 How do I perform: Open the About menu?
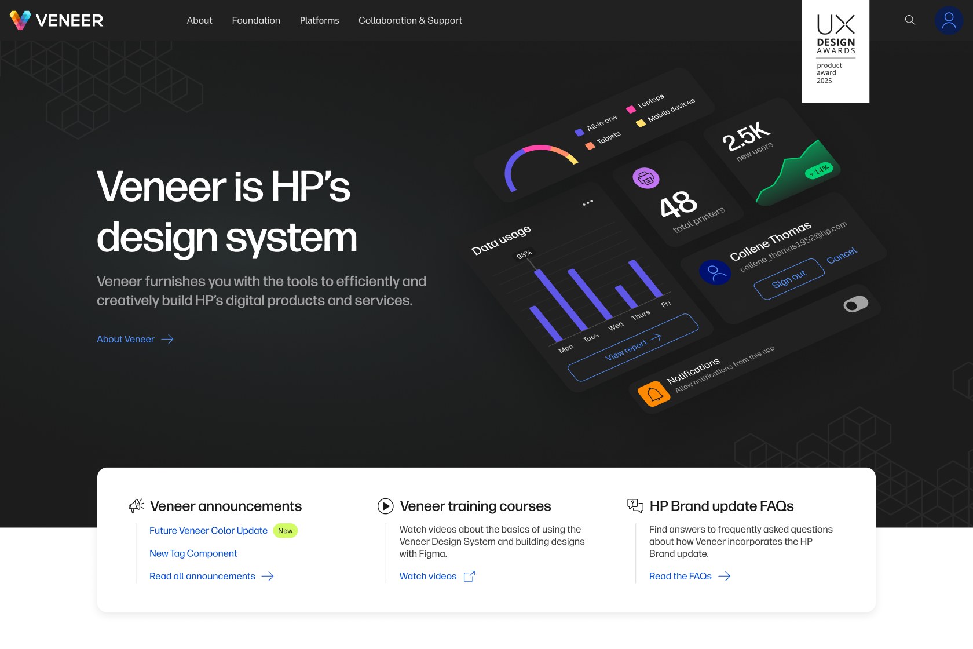tap(199, 20)
